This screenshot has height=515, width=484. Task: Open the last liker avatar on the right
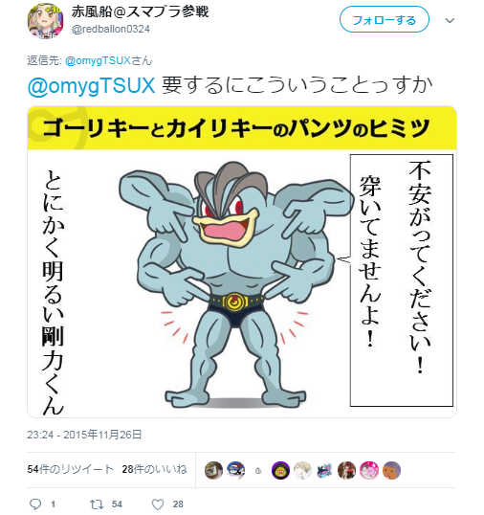391,470
